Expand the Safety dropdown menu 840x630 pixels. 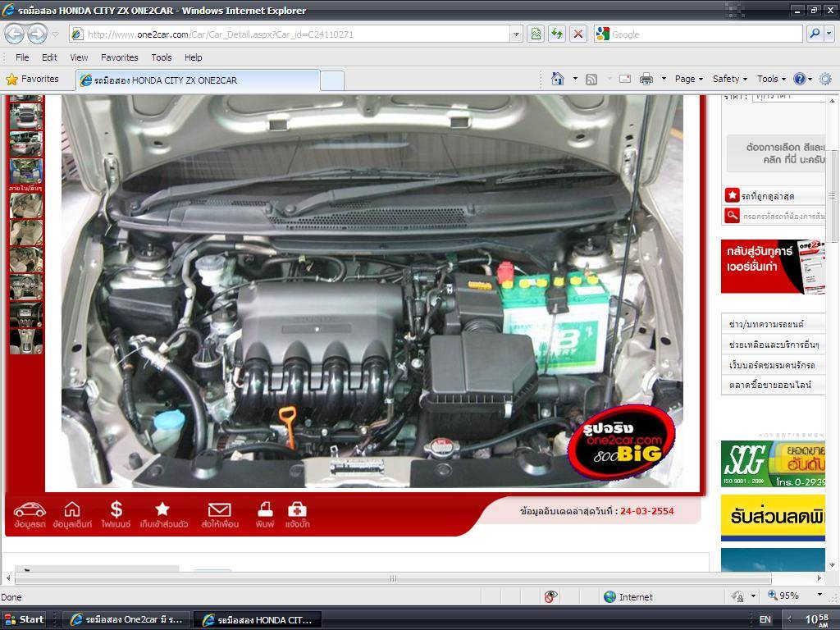729,79
